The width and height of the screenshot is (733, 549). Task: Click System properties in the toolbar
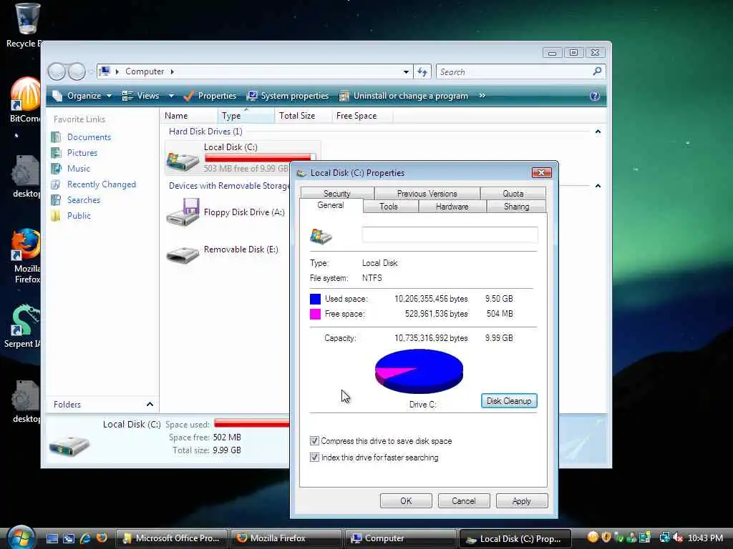coord(288,96)
